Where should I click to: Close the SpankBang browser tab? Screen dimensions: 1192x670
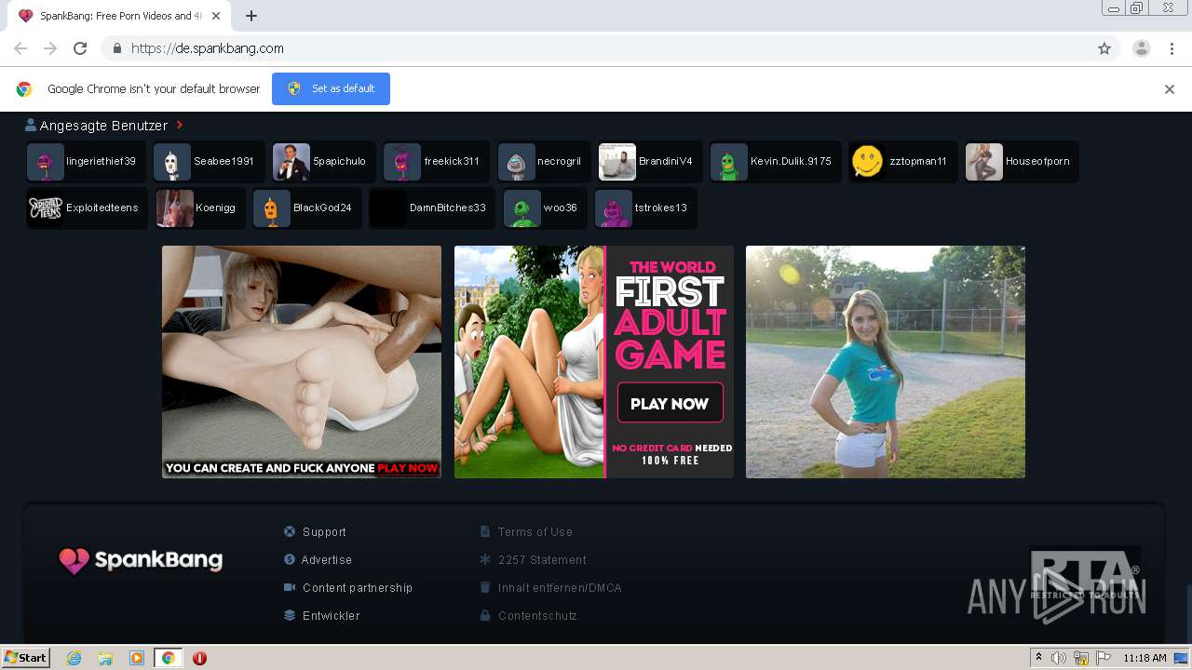(216, 16)
